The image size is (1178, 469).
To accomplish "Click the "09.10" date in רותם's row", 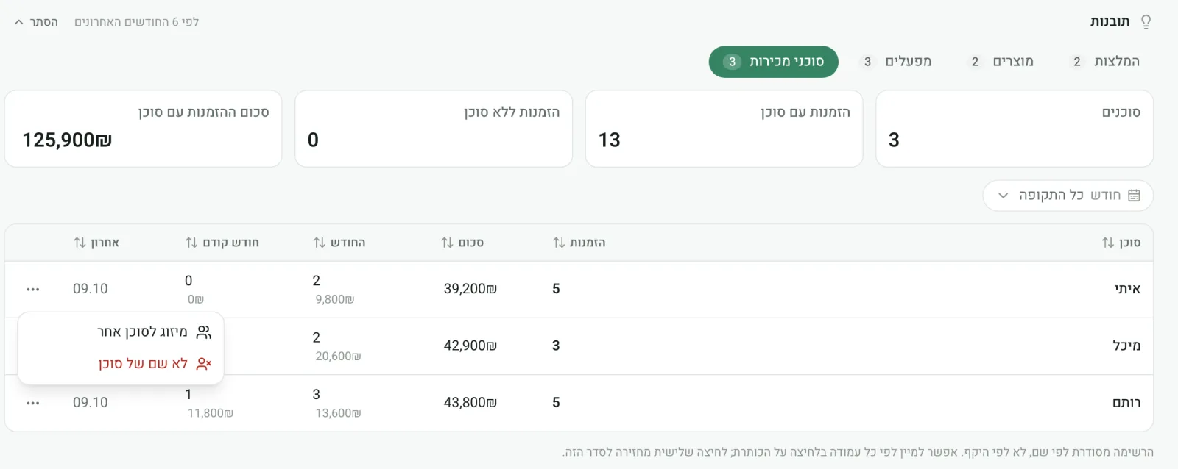I will (91, 403).
